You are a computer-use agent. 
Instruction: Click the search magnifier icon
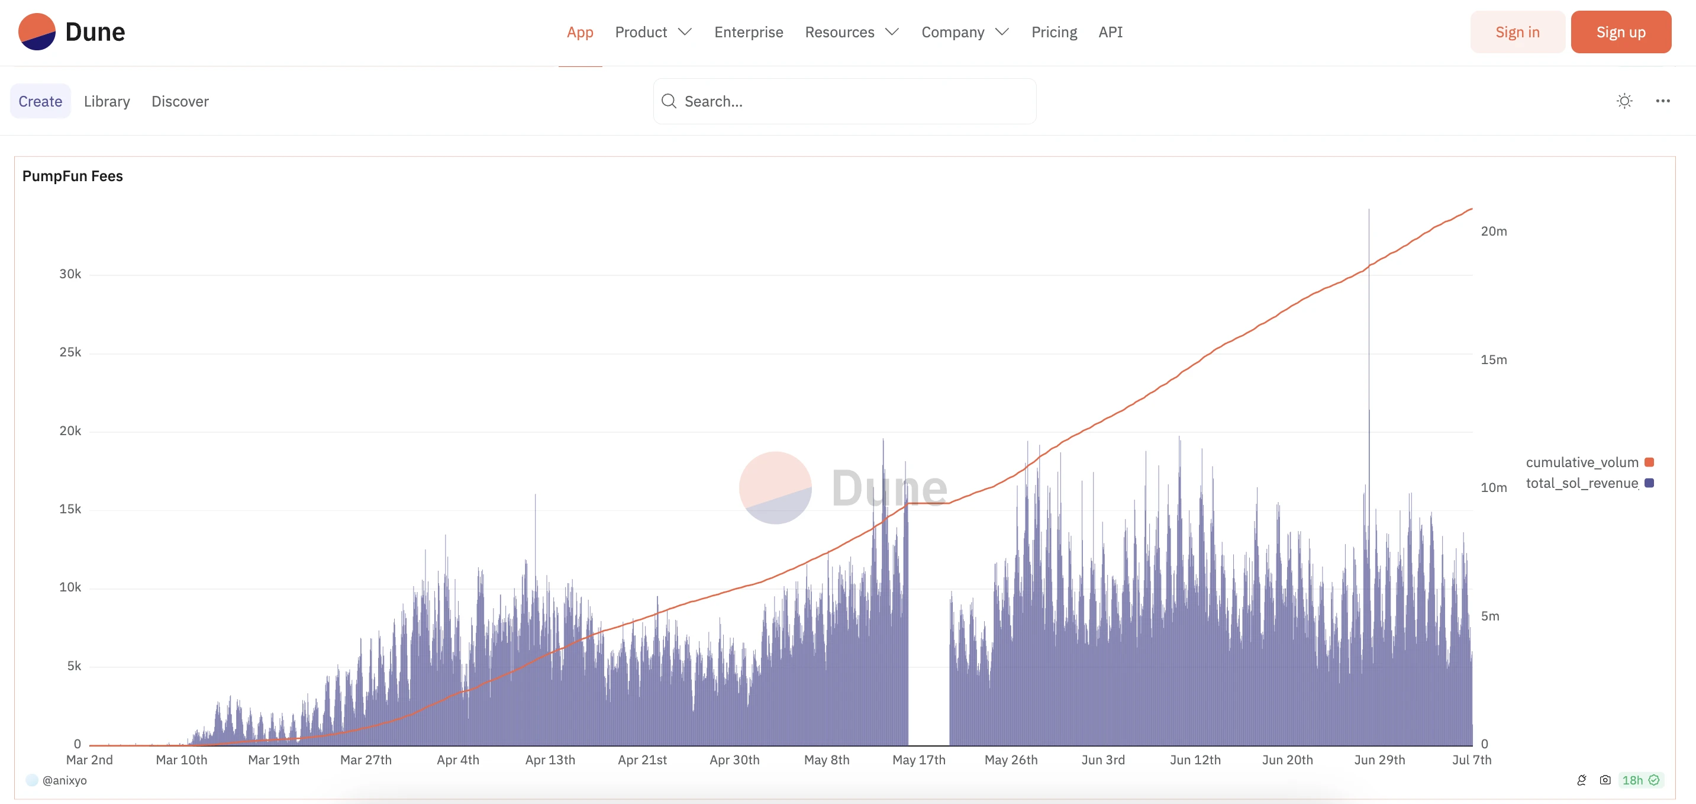click(x=669, y=101)
